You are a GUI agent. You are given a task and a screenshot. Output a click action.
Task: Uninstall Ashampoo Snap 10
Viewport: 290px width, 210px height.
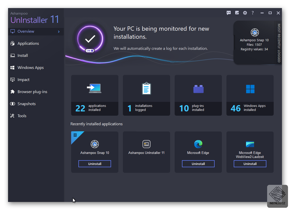pyautogui.click(x=94, y=164)
